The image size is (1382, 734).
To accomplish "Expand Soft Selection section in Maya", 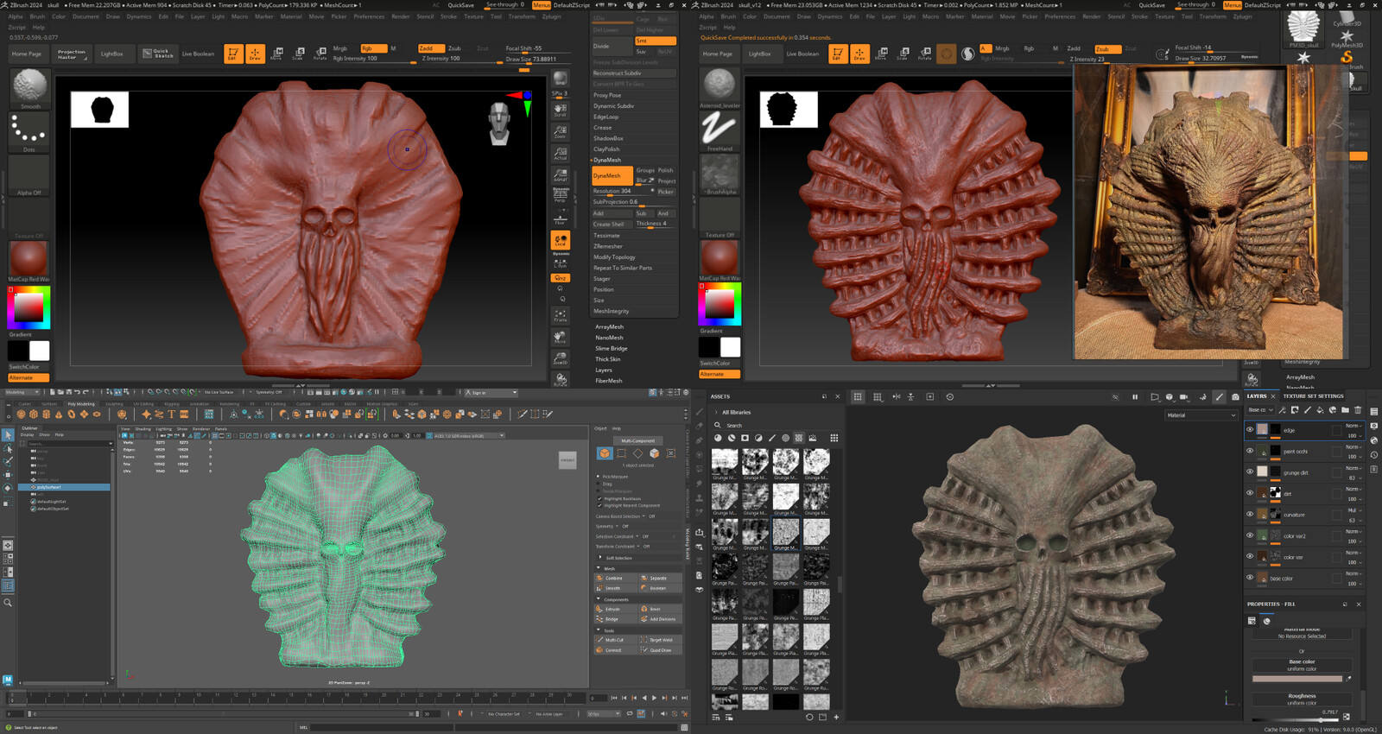I will click(x=600, y=558).
